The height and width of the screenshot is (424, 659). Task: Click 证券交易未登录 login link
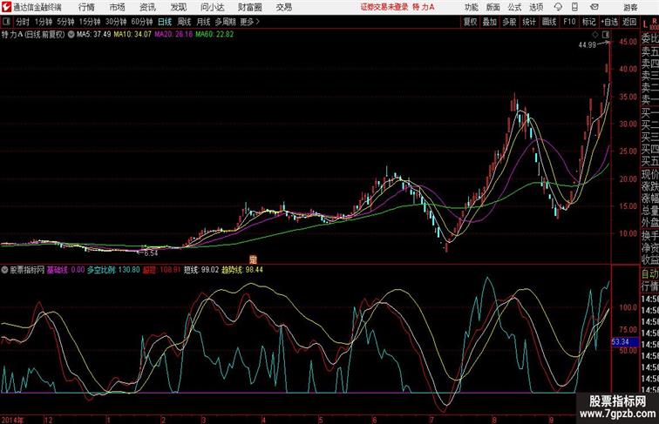tap(384, 7)
